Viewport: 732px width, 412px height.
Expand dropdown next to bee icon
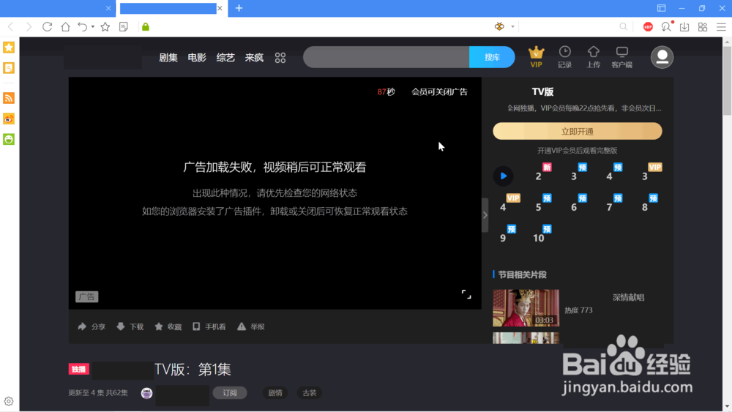(x=512, y=27)
